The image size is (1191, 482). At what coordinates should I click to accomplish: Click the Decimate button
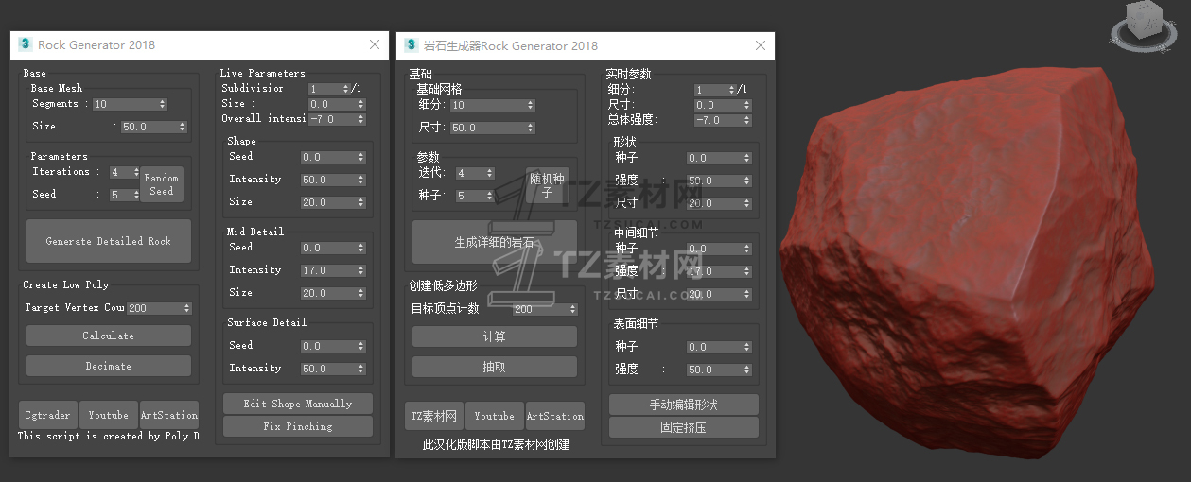109,366
